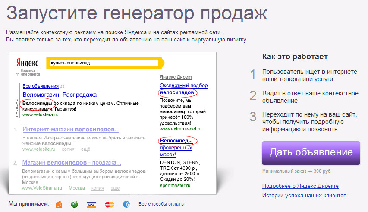368x212 pixels.
Task: Click the MasterCard payment icon
Action: [x=110, y=205]
